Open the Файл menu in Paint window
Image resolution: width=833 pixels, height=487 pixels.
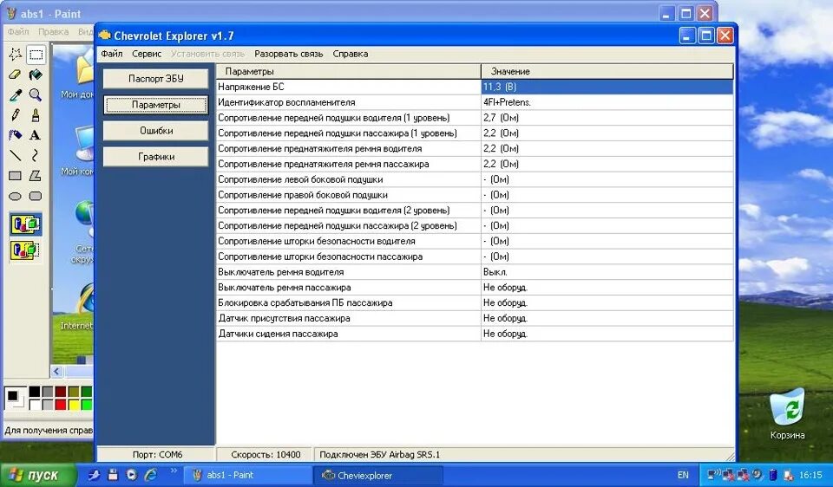coord(18,31)
